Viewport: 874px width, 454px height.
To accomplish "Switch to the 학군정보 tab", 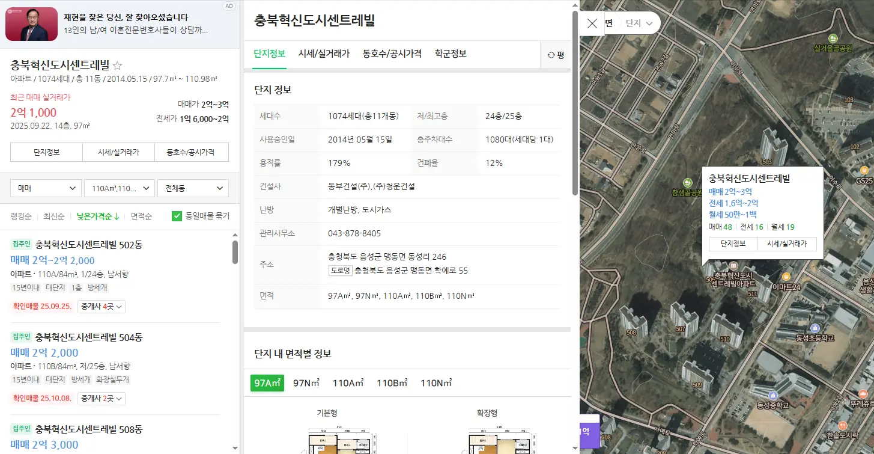I will click(451, 54).
